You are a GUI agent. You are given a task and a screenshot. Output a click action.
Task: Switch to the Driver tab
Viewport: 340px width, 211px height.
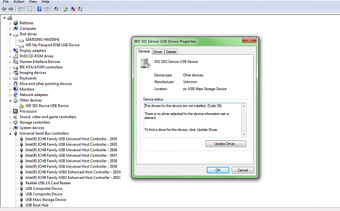tap(158, 52)
